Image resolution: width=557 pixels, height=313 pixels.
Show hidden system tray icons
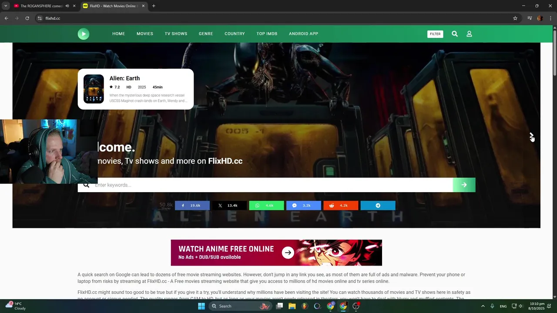point(483,306)
